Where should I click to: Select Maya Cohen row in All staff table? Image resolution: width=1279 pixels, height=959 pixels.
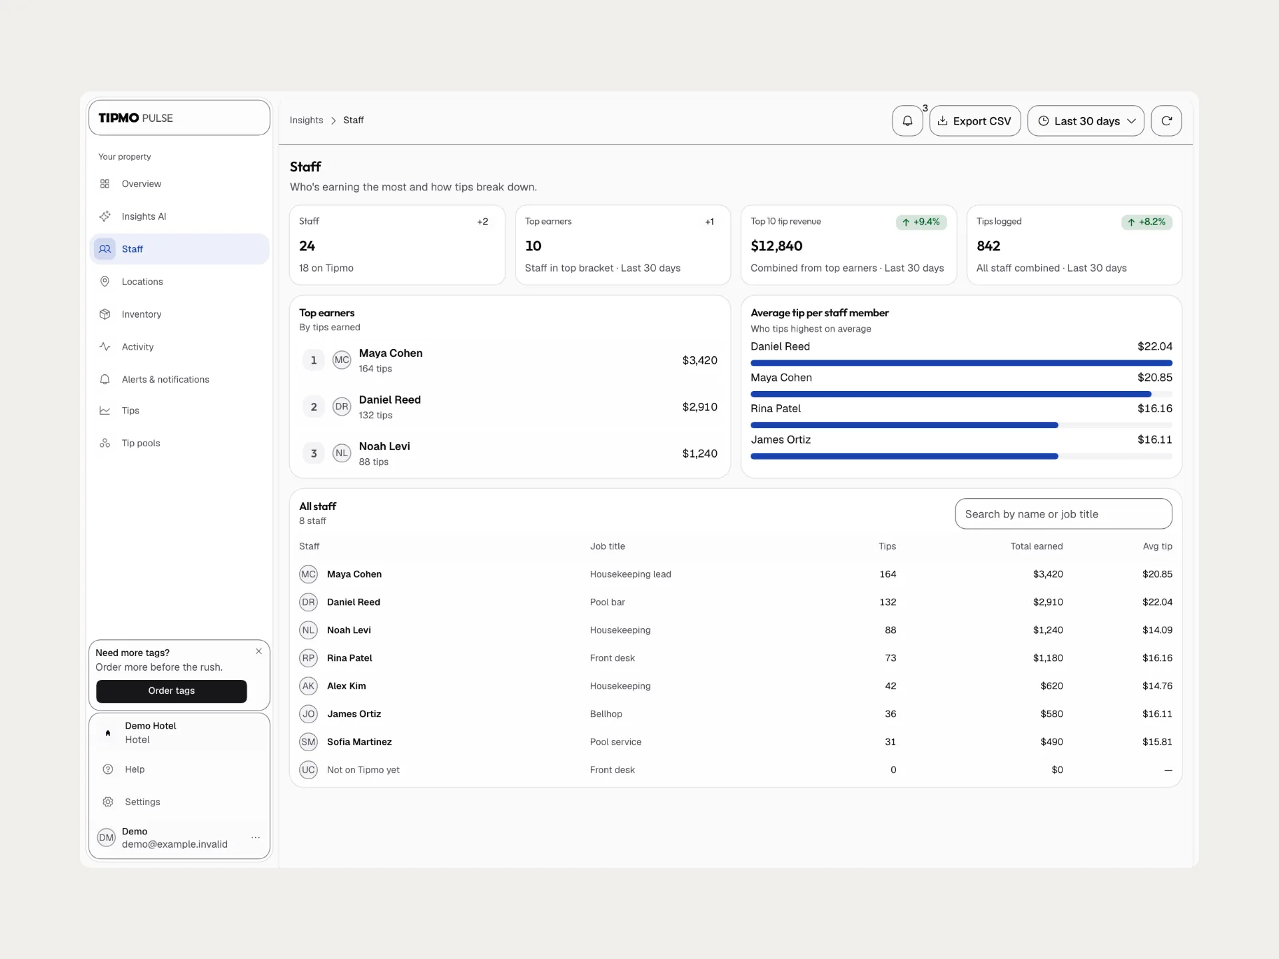735,574
